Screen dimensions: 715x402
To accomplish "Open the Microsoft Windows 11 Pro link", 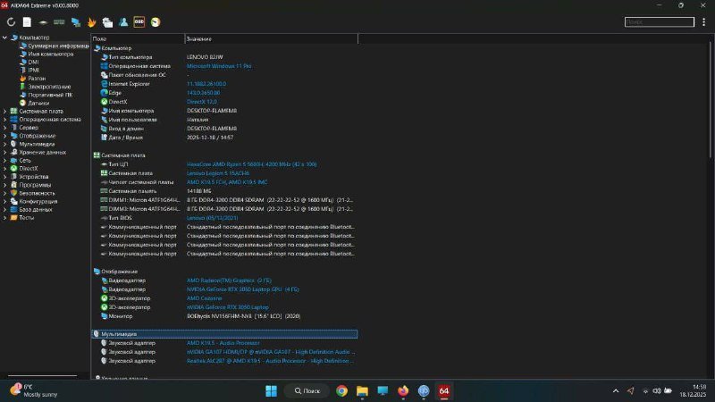I will tap(219, 66).
